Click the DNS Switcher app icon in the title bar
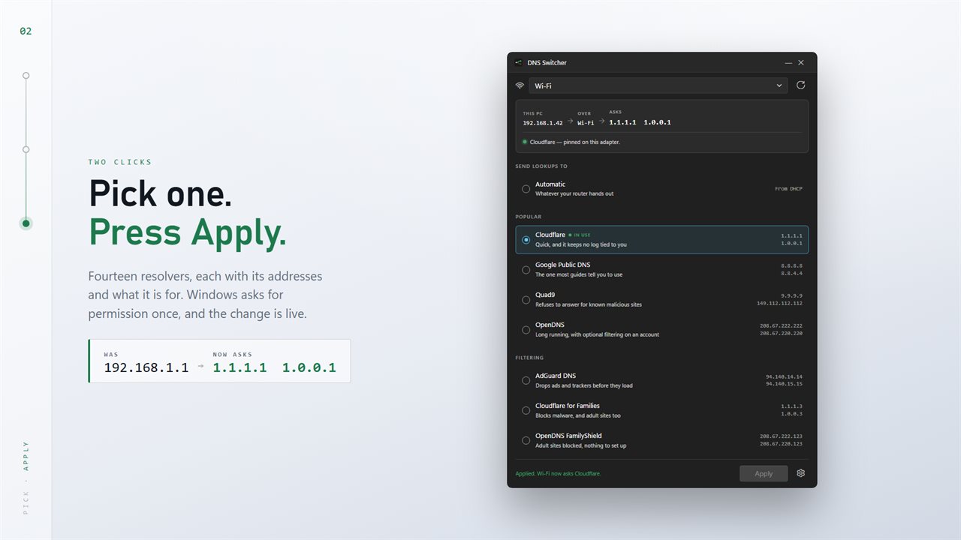The width and height of the screenshot is (961, 540). point(519,63)
